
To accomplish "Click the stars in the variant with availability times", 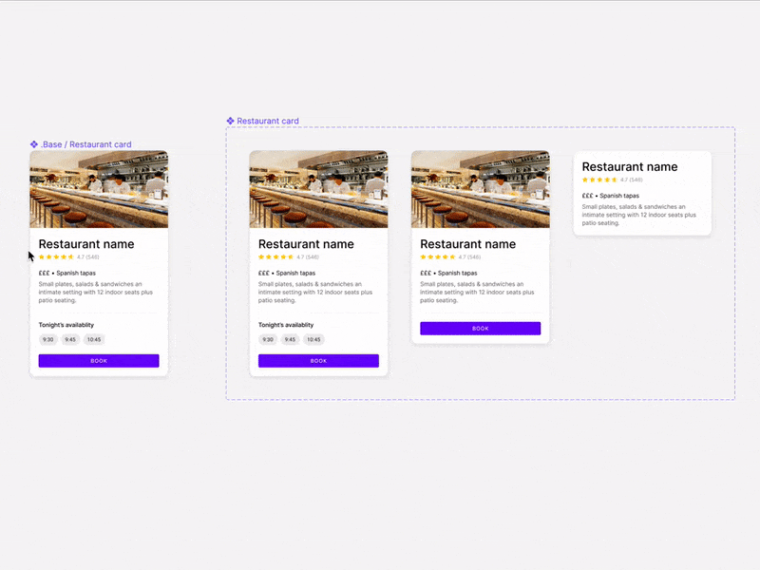I will click(x=275, y=256).
